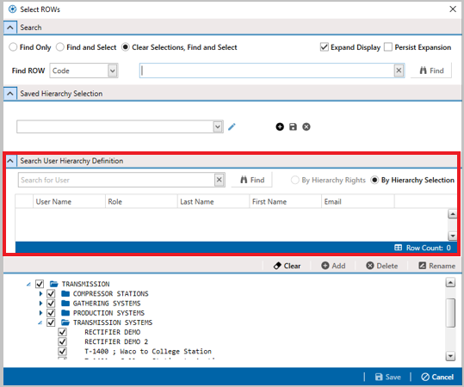Expand the COMPRESSOR STATIONS tree node
The width and height of the screenshot is (464, 387).
tap(40, 293)
